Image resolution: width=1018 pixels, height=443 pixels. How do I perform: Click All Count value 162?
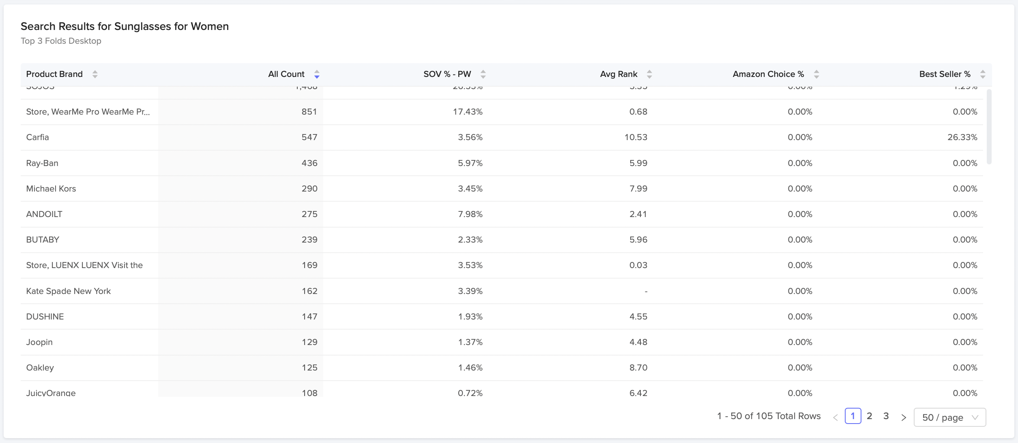pos(309,291)
